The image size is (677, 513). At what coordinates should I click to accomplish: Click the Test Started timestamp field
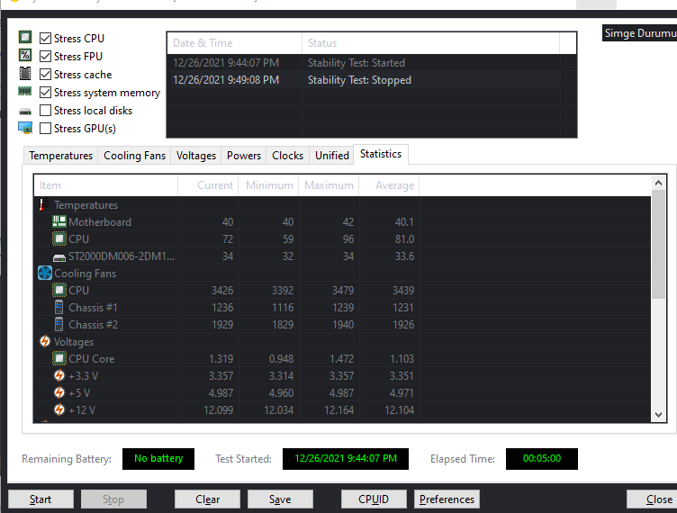tap(346, 459)
